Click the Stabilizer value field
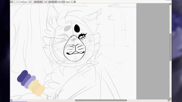The image size is (182, 102). pyautogui.click(x=72, y=2)
